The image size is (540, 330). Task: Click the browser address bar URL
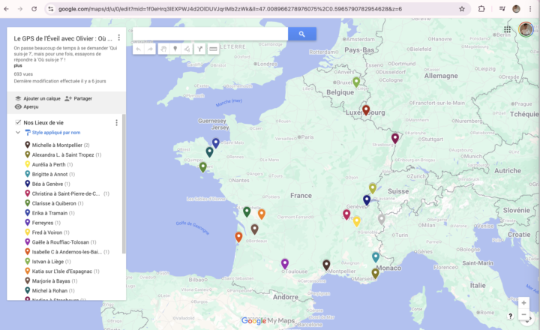tap(229, 9)
